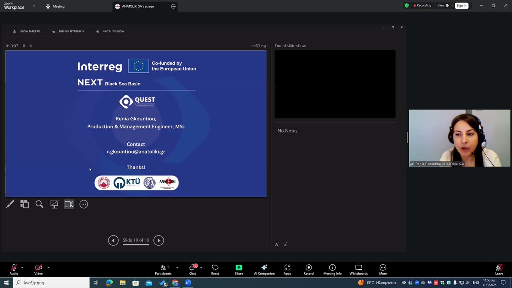Expand the audio options caret
This screenshot has width=512, height=288.
(x=22, y=268)
